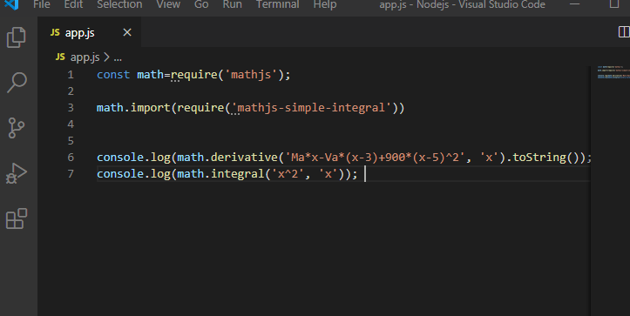This screenshot has height=316, width=630.
Task: Open the View menu
Action: coord(168,5)
